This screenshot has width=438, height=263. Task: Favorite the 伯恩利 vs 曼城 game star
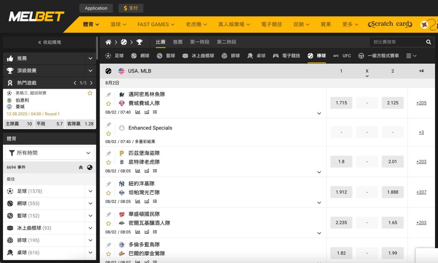coord(90,93)
